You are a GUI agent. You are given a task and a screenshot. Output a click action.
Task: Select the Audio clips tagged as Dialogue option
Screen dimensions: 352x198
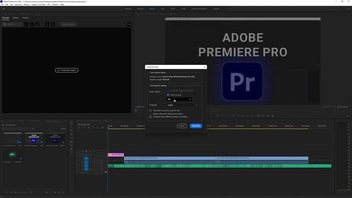(168, 90)
